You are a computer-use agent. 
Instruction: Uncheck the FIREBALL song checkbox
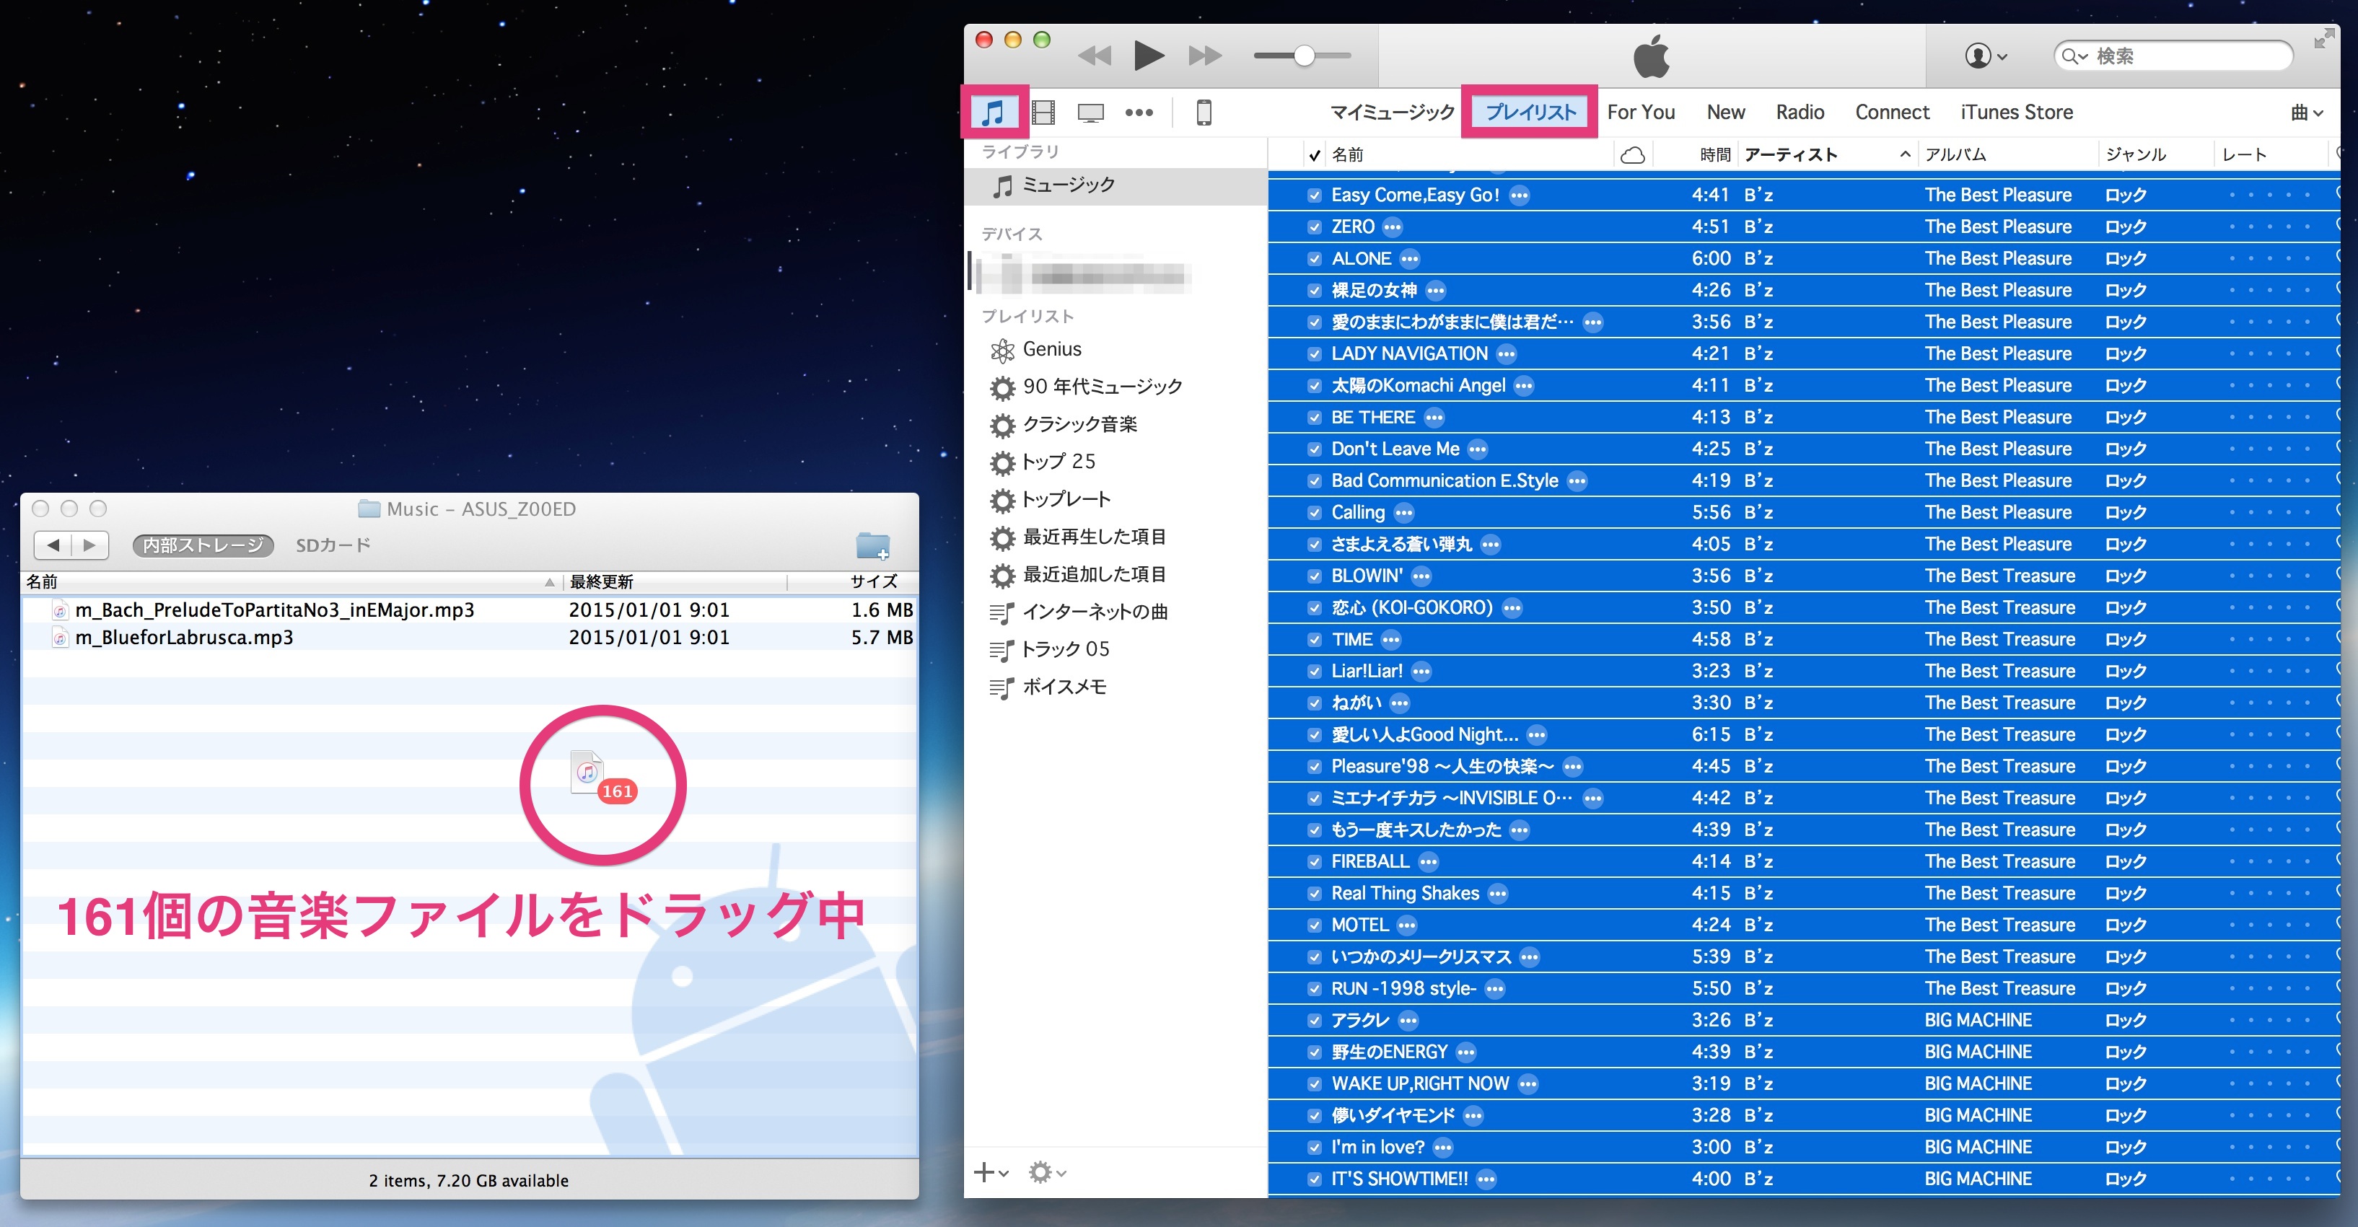(x=1315, y=862)
